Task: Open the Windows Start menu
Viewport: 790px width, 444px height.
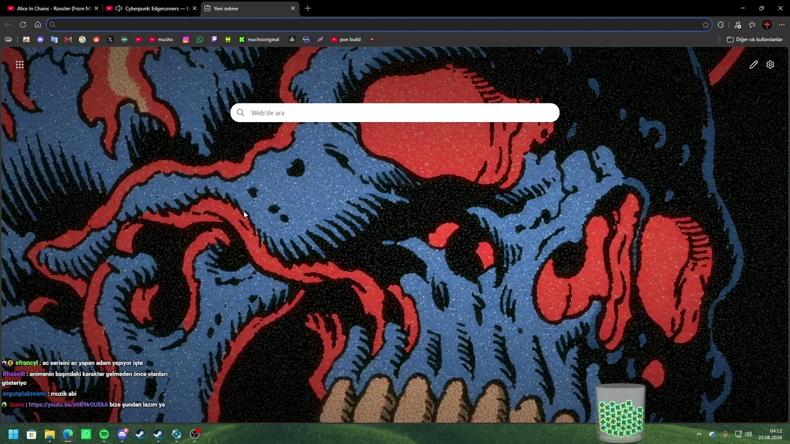Action: tap(14, 434)
